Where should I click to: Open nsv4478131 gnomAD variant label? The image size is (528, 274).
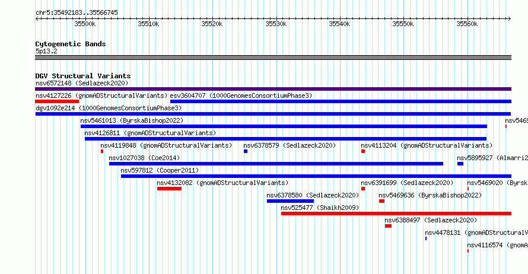(476, 232)
